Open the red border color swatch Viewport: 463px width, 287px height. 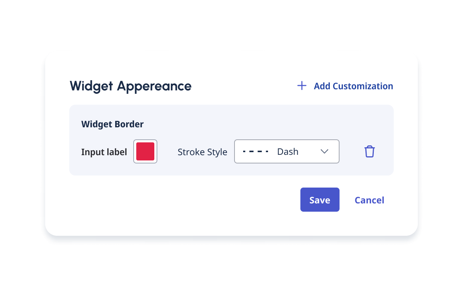pos(145,151)
